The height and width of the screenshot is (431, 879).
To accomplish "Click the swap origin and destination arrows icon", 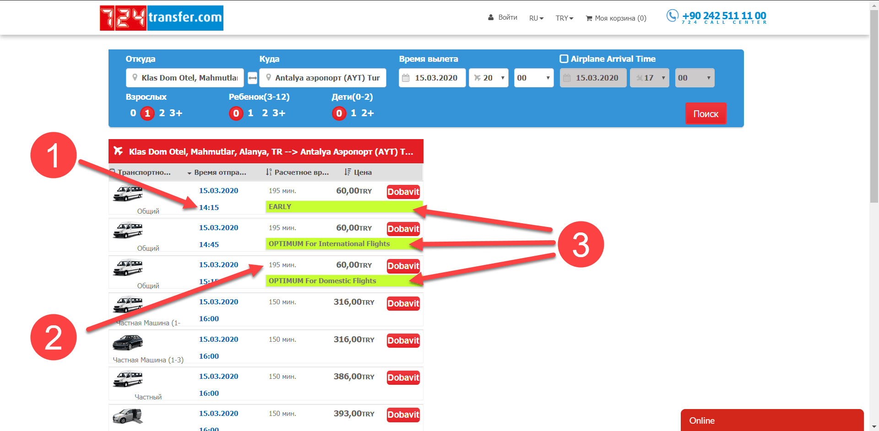I will (252, 78).
